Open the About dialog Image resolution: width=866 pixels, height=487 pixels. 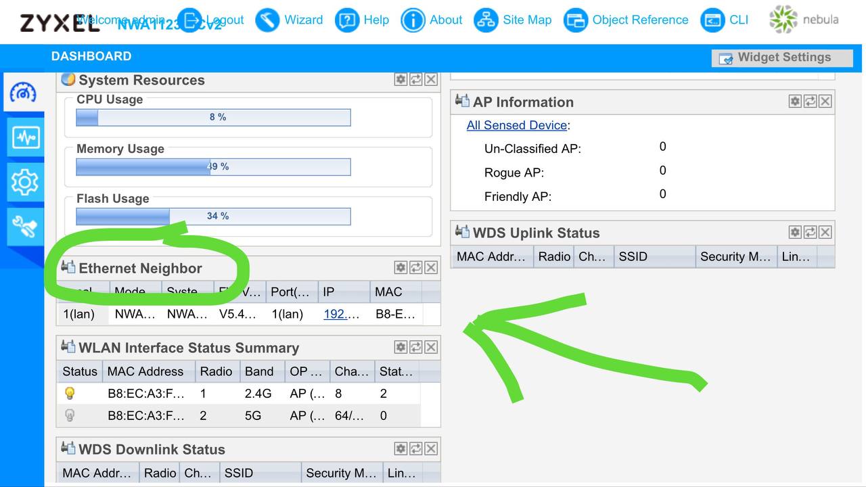432,20
